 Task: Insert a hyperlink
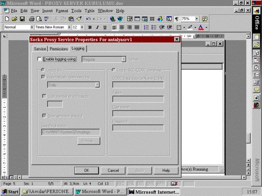pyautogui.click(x=113, y=19)
